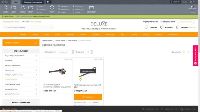Rate the 2 990 руб. product stars
Screen dimensions: 200x112
[98, 59]
